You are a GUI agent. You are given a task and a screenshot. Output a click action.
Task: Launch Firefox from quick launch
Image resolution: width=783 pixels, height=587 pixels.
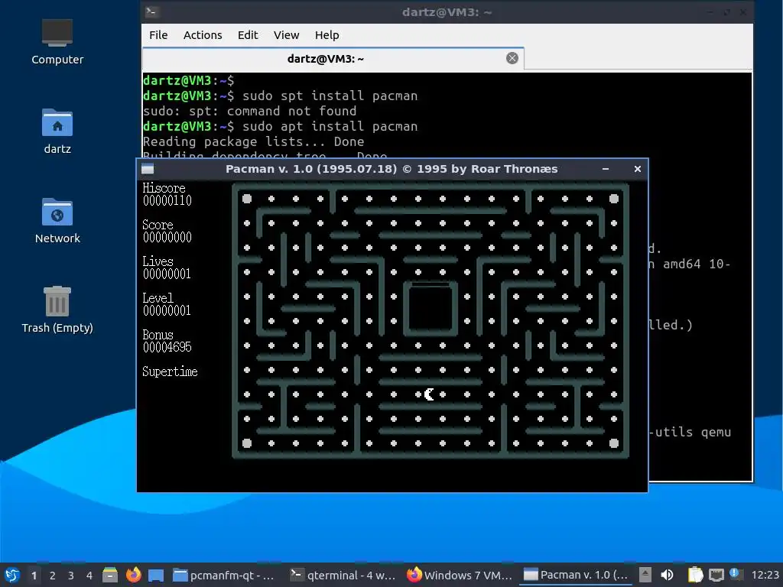tap(133, 575)
